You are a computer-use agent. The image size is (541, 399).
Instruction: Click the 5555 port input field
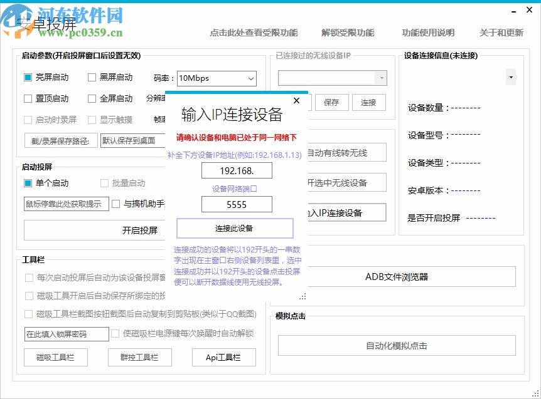coord(237,204)
